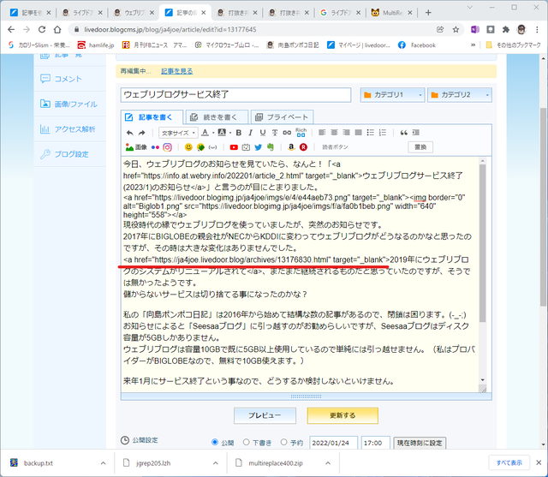Apply underline formatting
Image resolution: width=548 pixels, height=477 pixels.
[263, 133]
